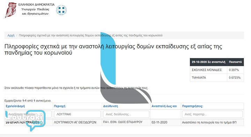The height and width of the screenshot is (137, 251).
Task: Click the Περιοχή filter field containing ΛΟΥΤΡΑΚΙ
Action: 77,114
